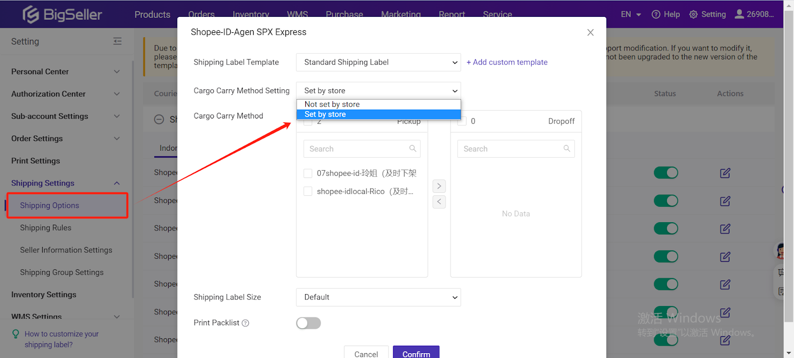
Task: Click the Dropoff search magnifier icon
Action: click(567, 148)
